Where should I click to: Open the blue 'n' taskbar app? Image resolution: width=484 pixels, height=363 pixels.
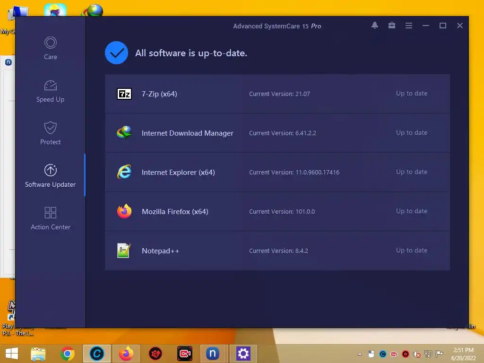pos(212,354)
